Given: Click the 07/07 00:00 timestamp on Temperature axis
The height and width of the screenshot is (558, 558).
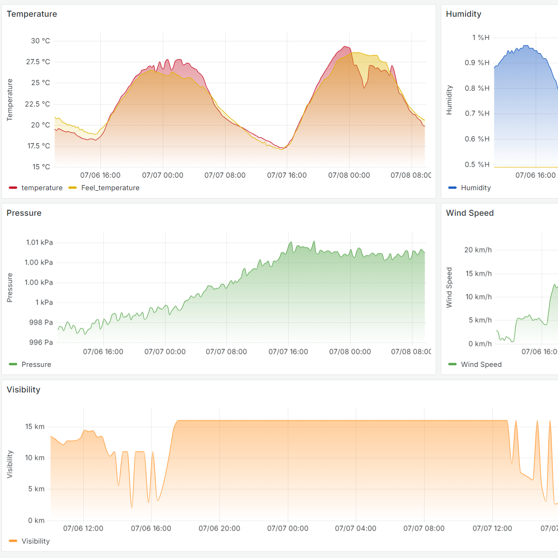Looking at the screenshot, I should click(x=163, y=175).
